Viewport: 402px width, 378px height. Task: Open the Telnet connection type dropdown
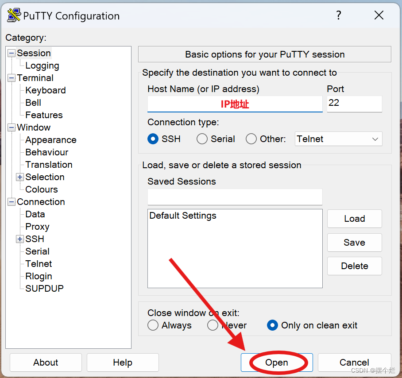[x=338, y=139]
